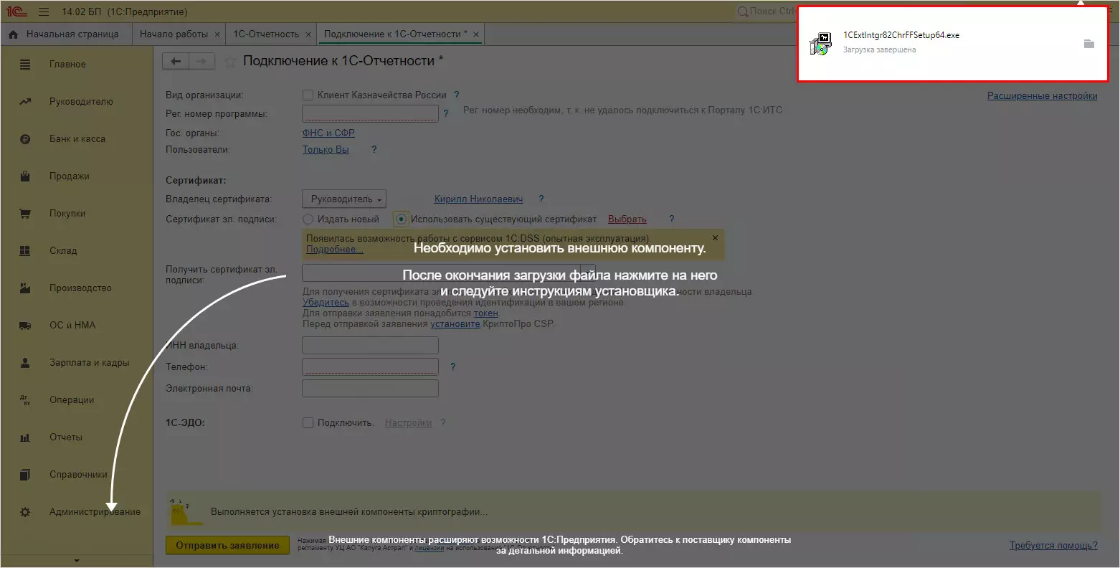
Task: Click the Отчеты bar chart icon
Action: [x=25, y=437]
